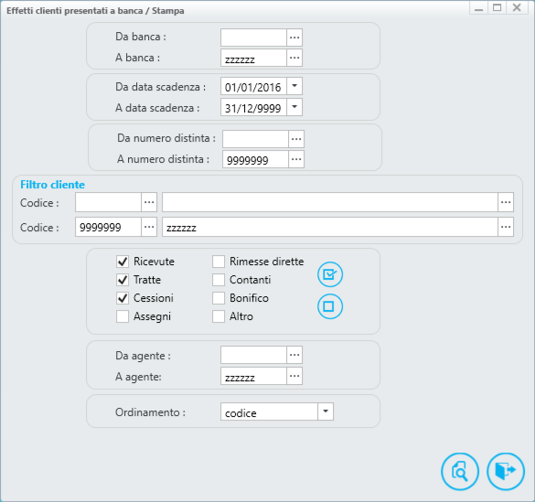Click the deselect all checkboxes icon
535x502 pixels.
[x=330, y=306]
